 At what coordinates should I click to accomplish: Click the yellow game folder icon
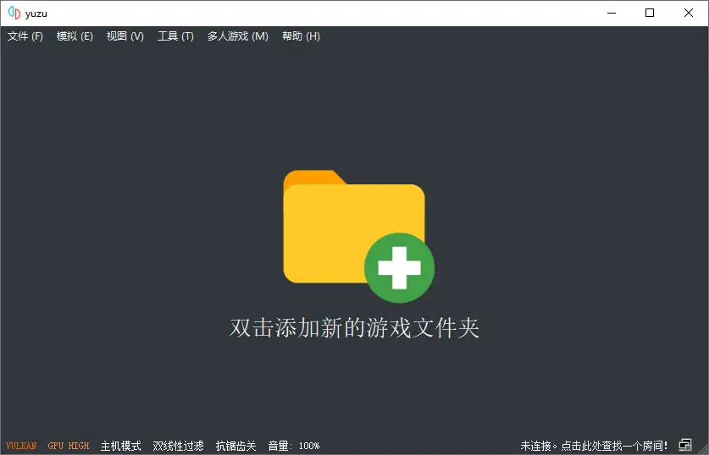point(354,227)
